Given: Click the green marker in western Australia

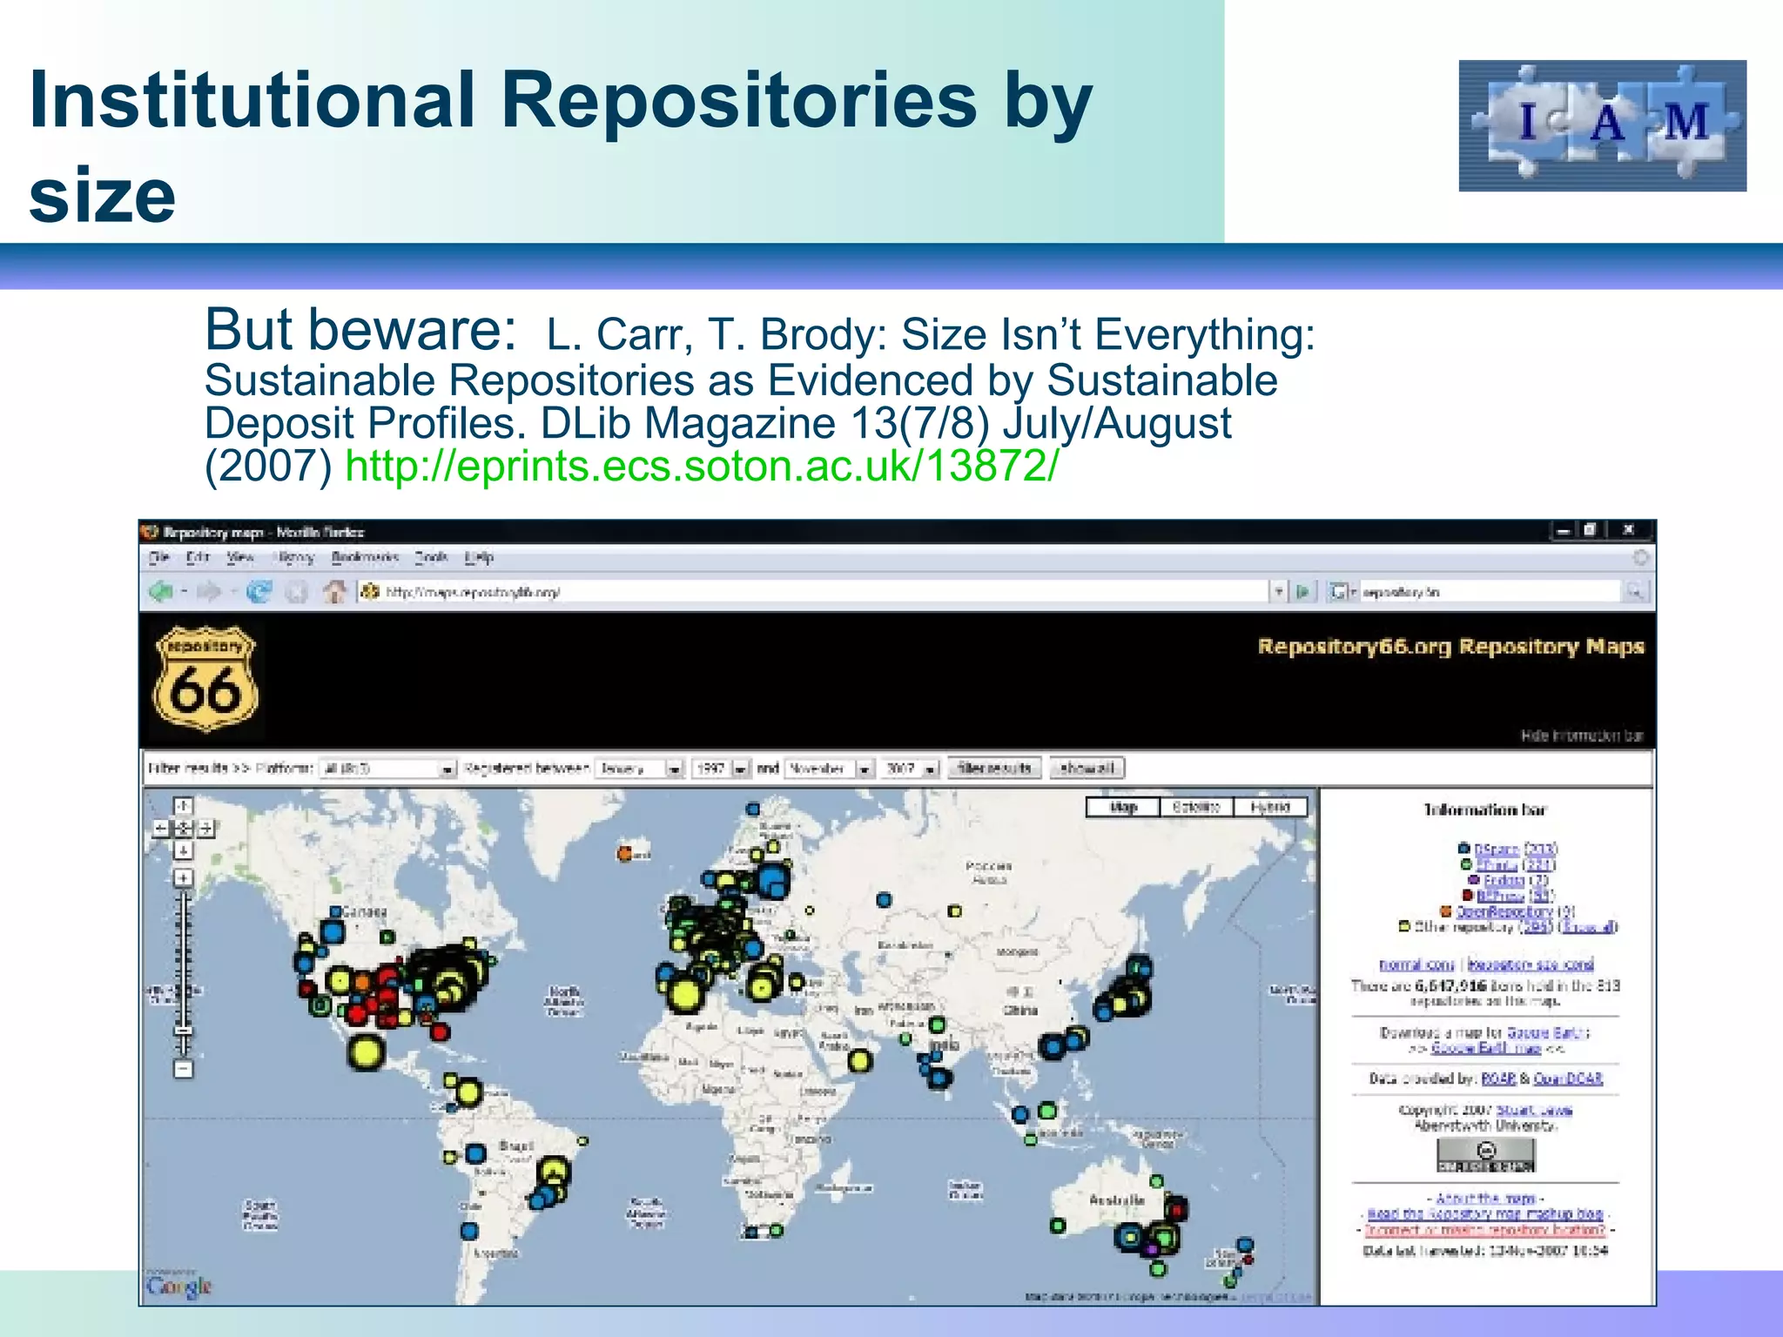Looking at the screenshot, I should [1058, 1226].
